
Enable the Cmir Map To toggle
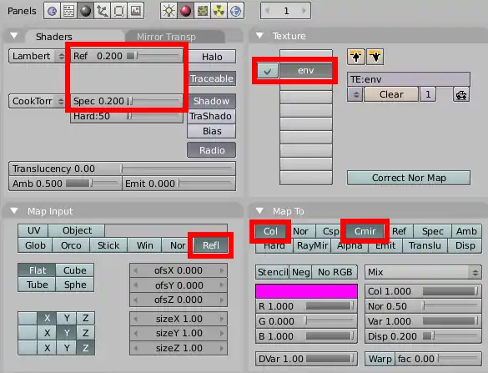pos(365,231)
